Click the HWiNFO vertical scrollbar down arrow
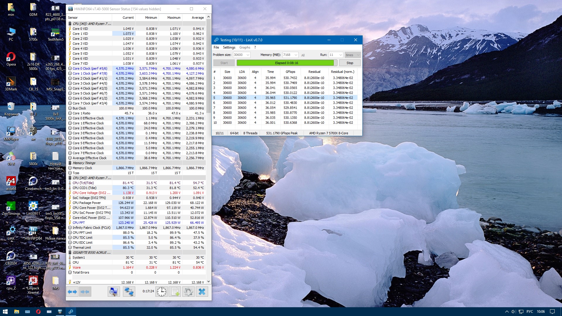This screenshot has width=562, height=316. click(208, 281)
